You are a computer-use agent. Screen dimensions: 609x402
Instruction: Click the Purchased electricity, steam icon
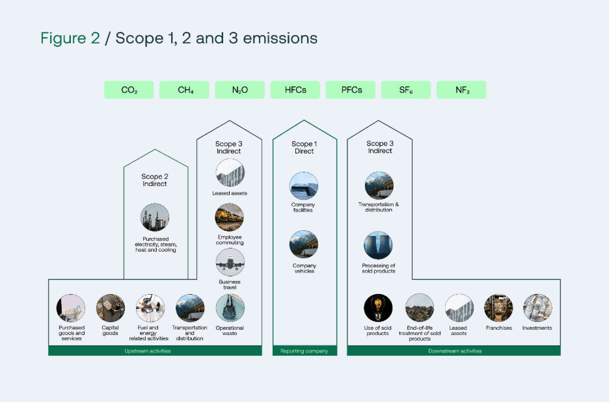(155, 217)
